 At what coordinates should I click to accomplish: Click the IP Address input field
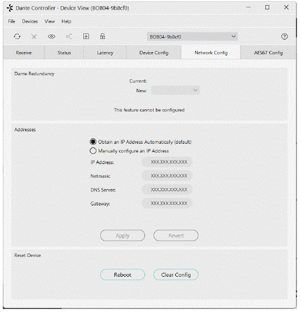coord(167,162)
